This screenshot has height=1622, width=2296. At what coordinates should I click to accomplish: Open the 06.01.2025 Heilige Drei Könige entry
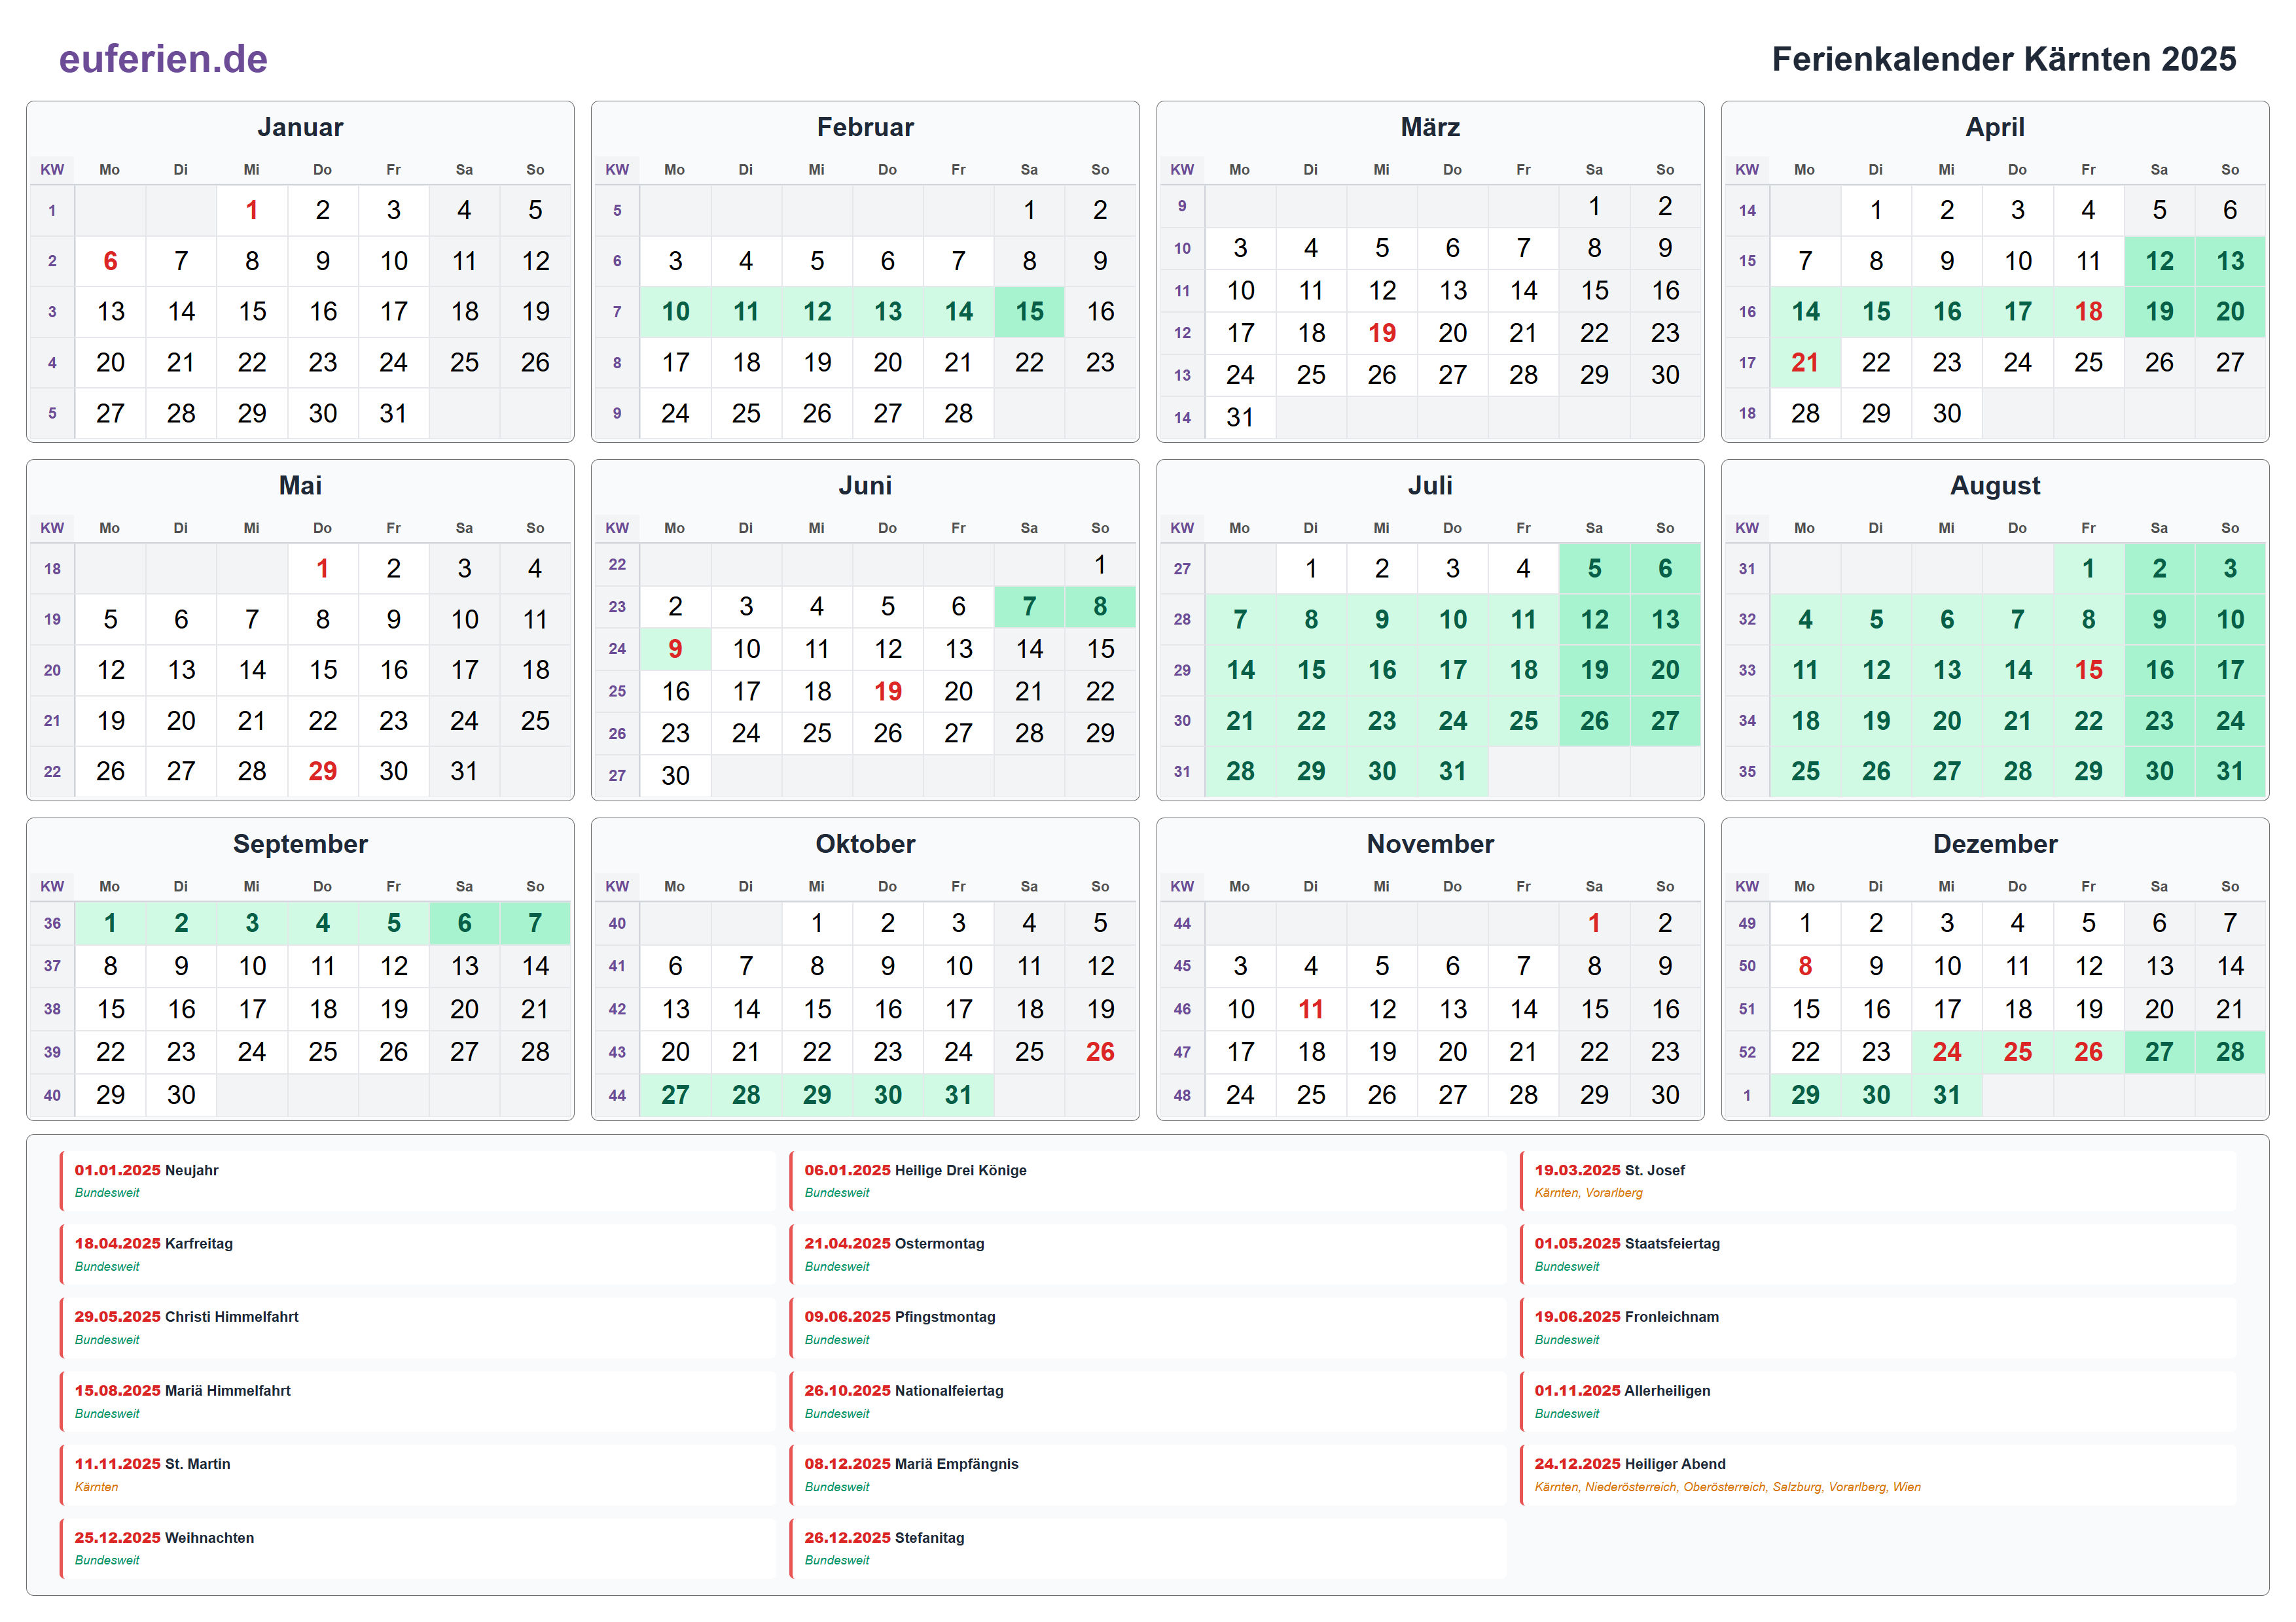click(x=1148, y=1181)
